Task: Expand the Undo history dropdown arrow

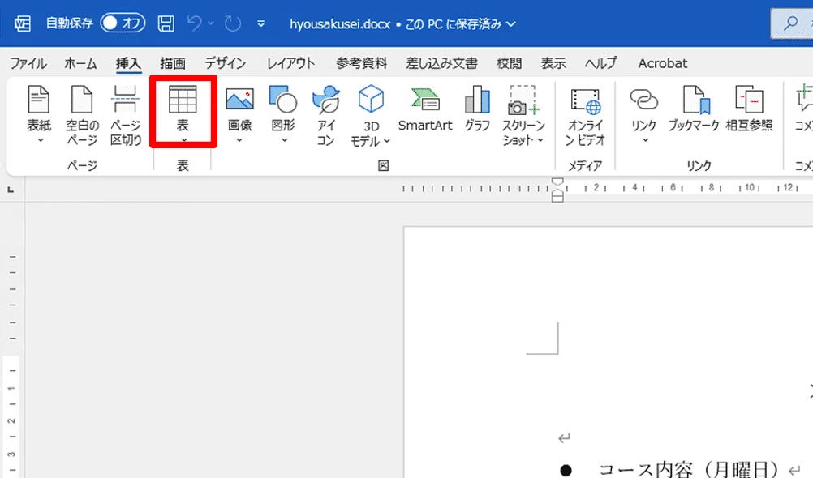Action: pos(210,23)
